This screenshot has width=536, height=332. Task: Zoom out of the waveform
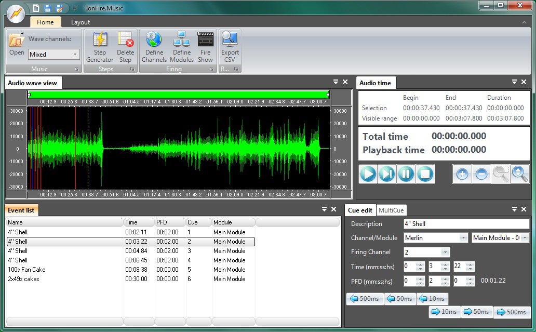(481, 174)
